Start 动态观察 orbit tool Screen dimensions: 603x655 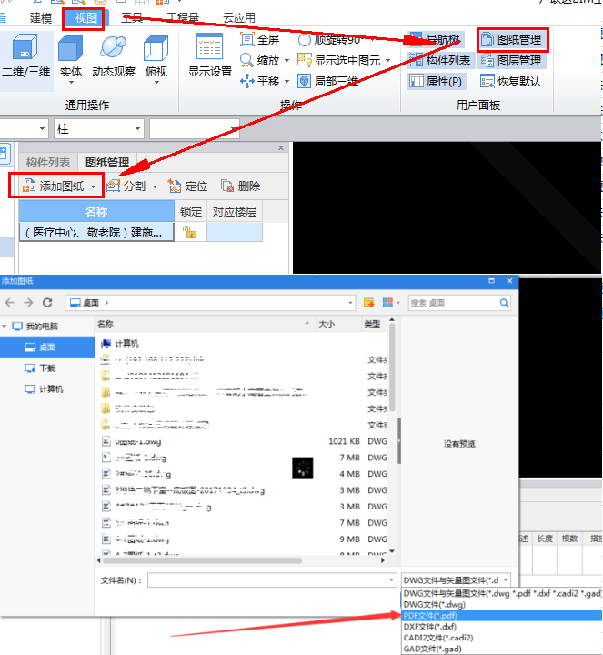point(114,56)
